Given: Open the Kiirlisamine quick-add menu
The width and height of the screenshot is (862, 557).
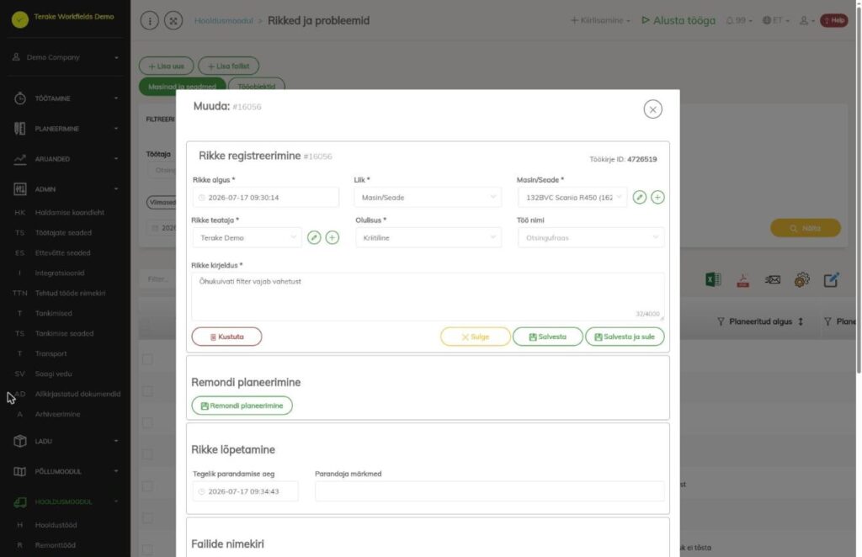Looking at the screenshot, I should (599, 20).
